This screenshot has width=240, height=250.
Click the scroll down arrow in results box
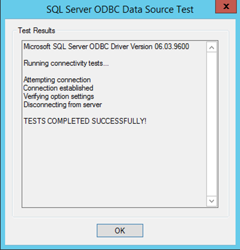click(211, 201)
